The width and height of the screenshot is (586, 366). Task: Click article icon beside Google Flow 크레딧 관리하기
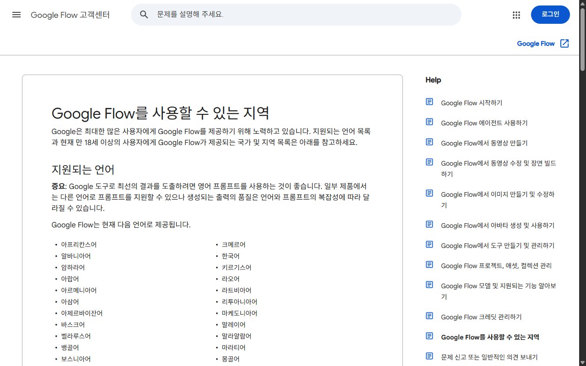point(429,316)
